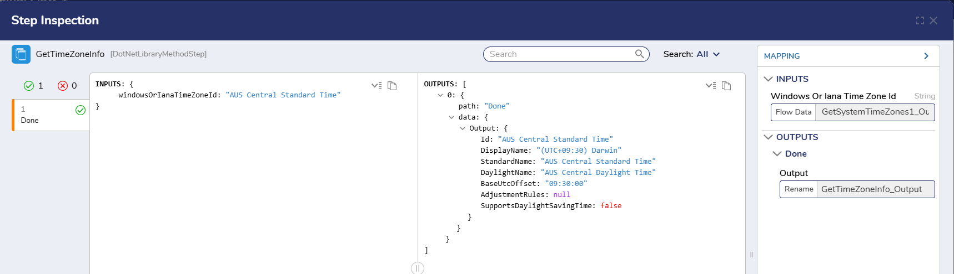Copy the INPUTS JSON to clipboard
This screenshot has height=274, width=954.
tap(392, 86)
